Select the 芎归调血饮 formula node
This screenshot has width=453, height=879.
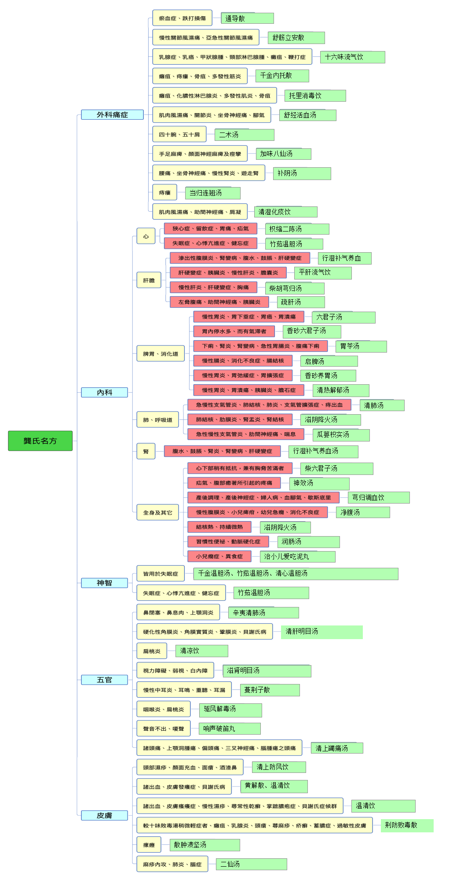379,498
